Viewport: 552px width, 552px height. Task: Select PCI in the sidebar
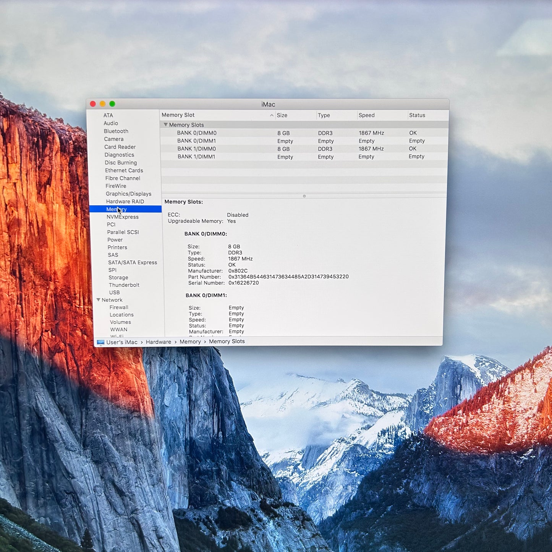coord(111,225)
